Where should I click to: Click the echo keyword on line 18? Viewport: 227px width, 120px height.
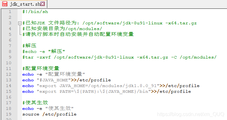click(28, 109)
